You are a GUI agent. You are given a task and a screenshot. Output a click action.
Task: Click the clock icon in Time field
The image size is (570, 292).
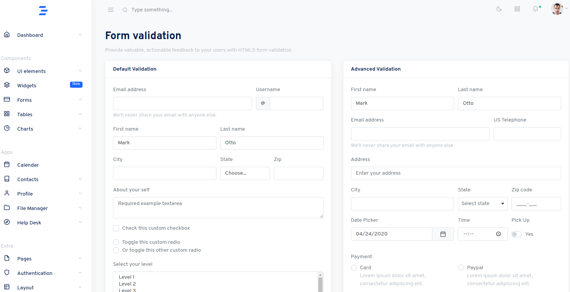[x=499, y=234]
